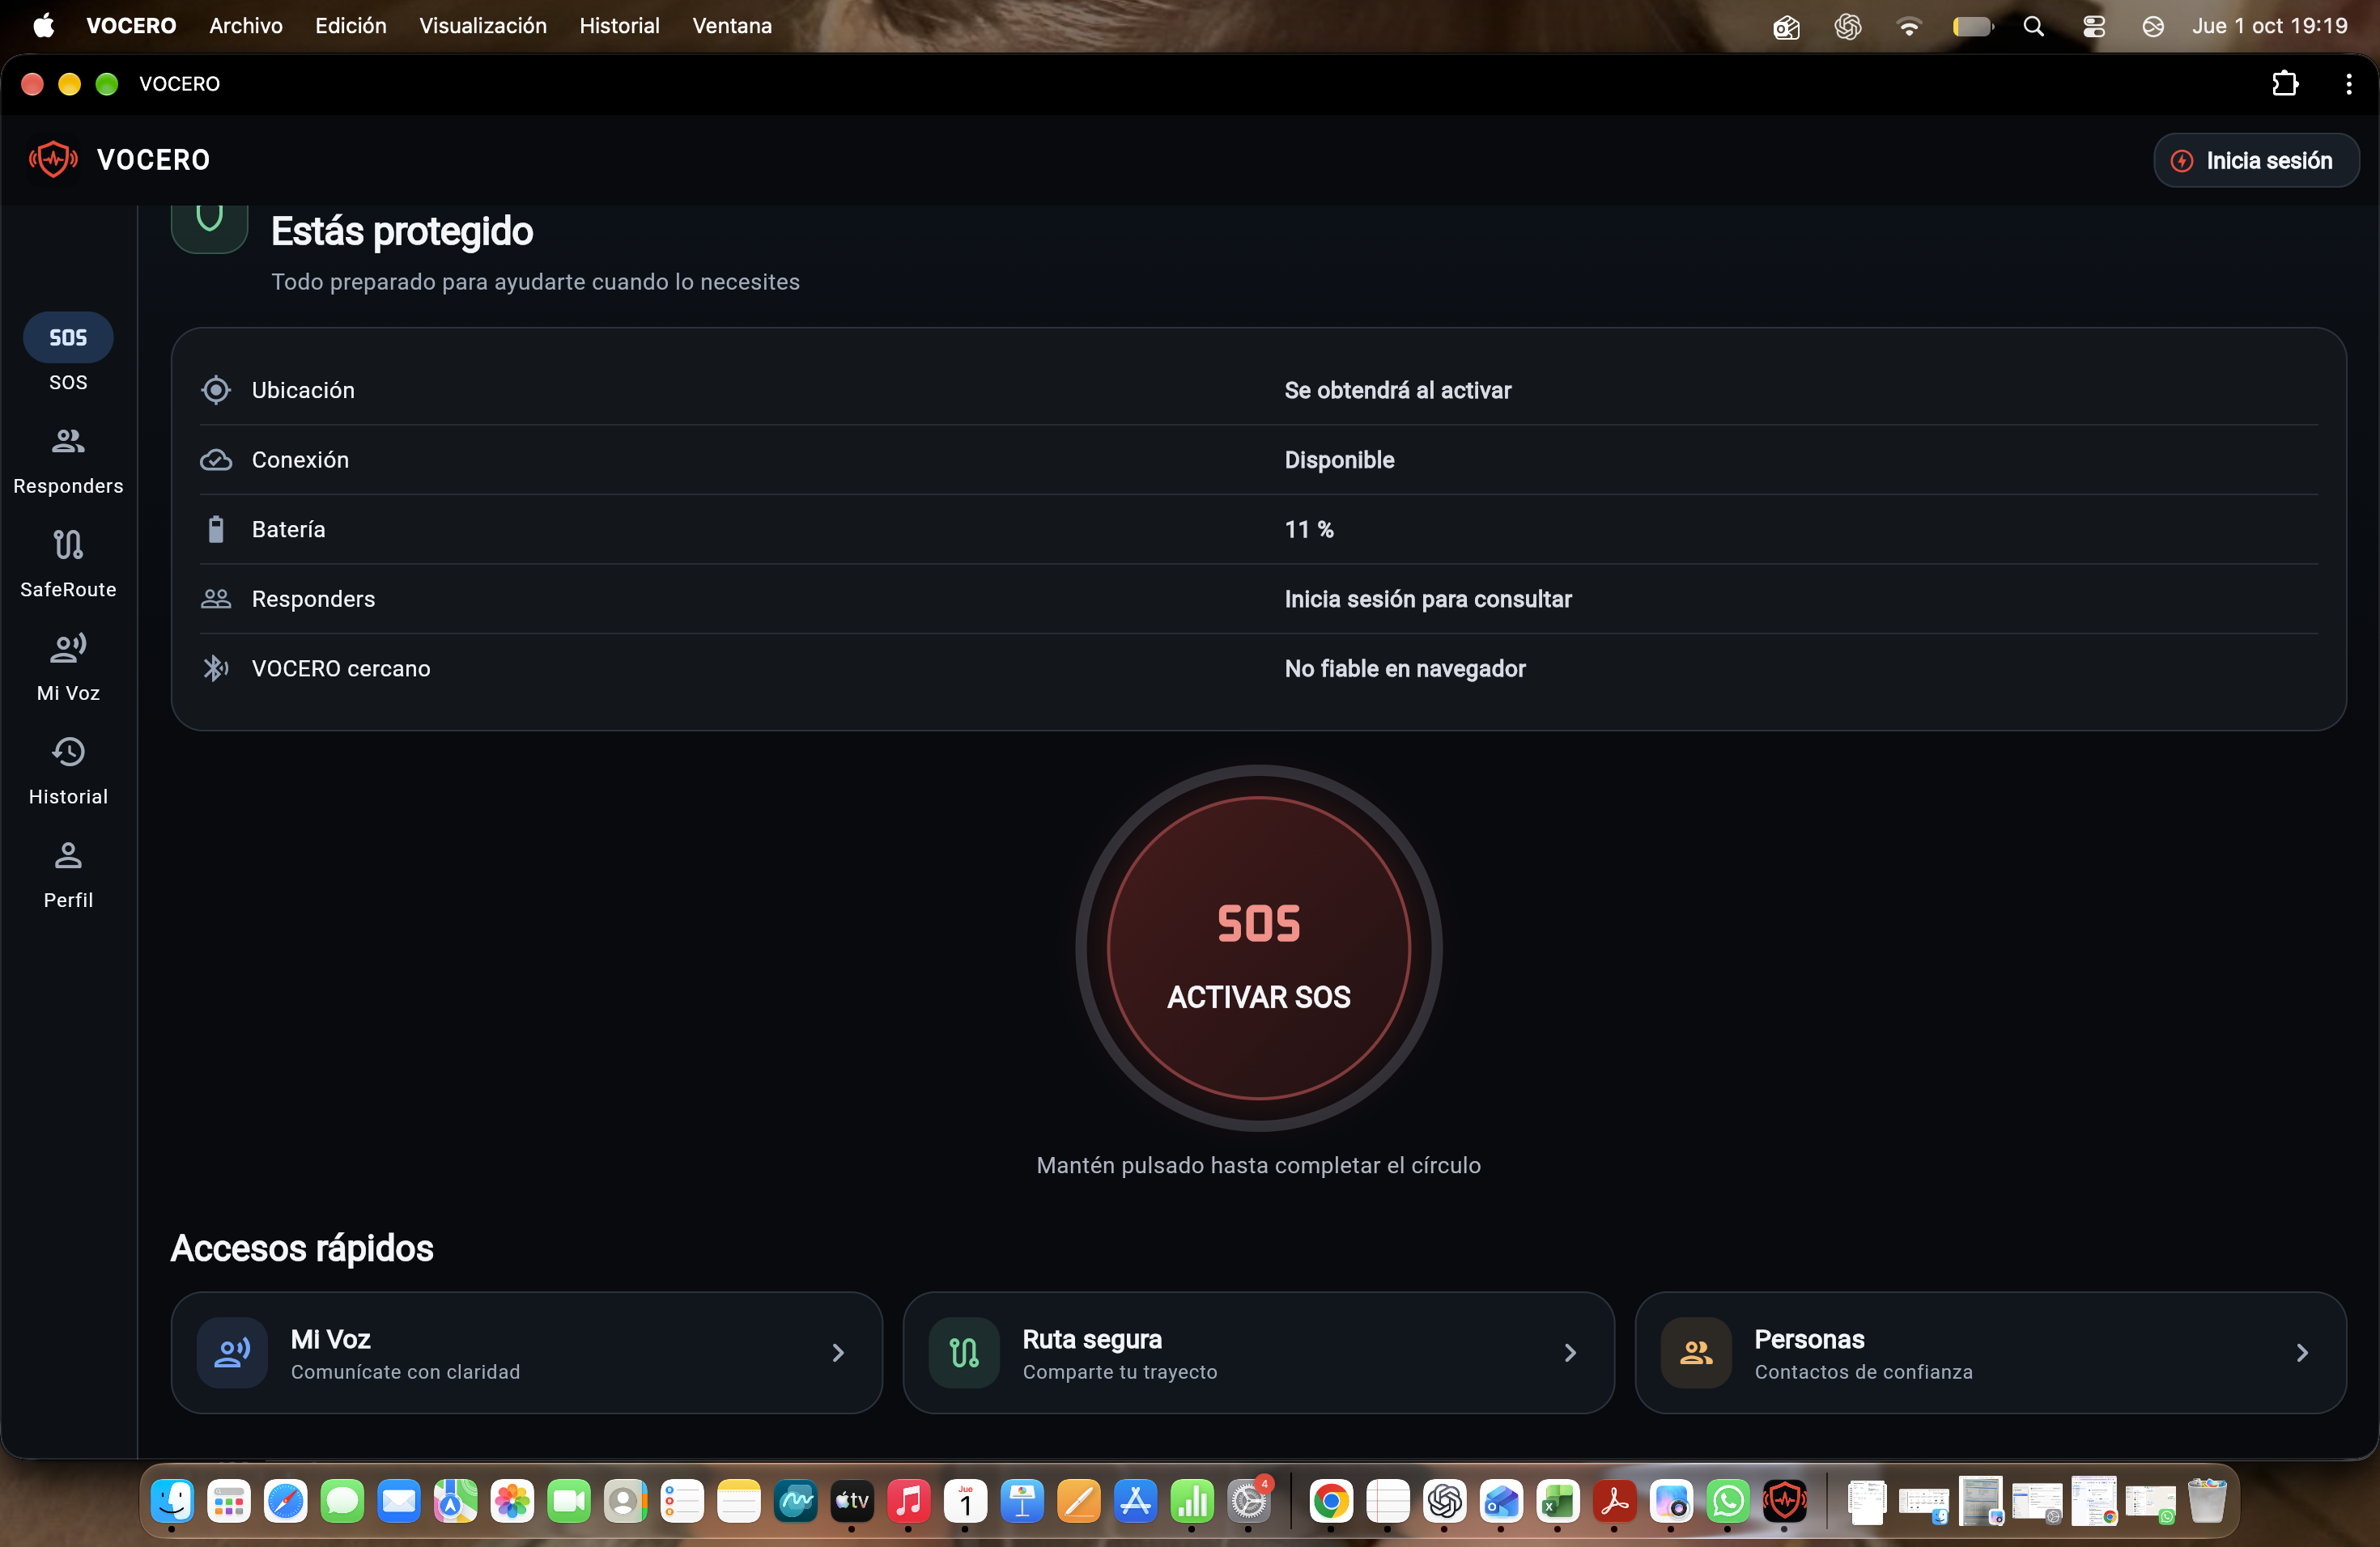Click the Ruta segura route icon
The image size is (2380, 1547).
click(964, 1352)
